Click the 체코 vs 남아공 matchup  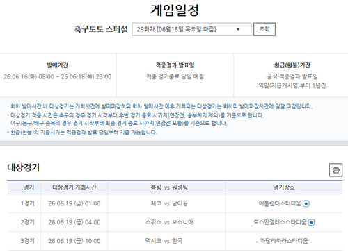[x=169, y=203]
